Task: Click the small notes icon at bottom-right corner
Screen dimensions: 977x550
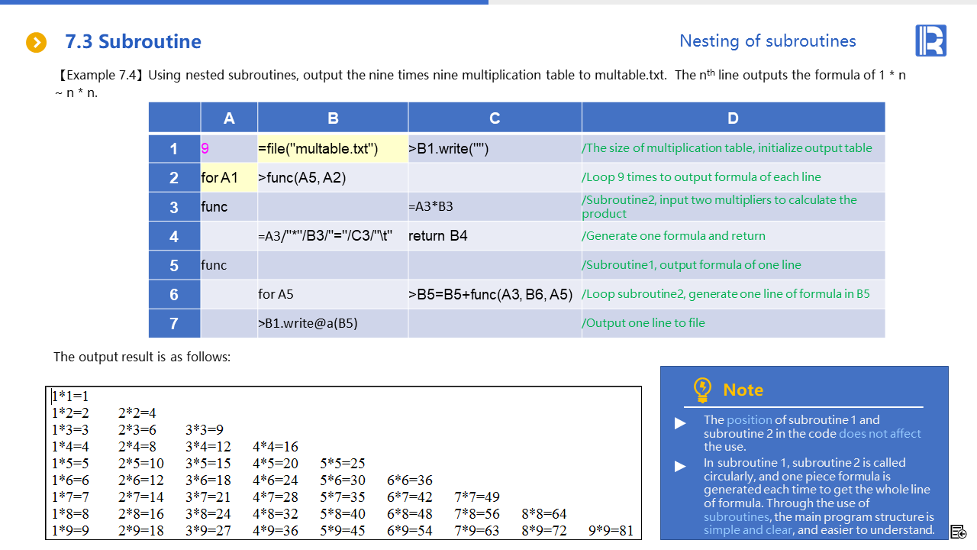Action: [x=959, y=532]
